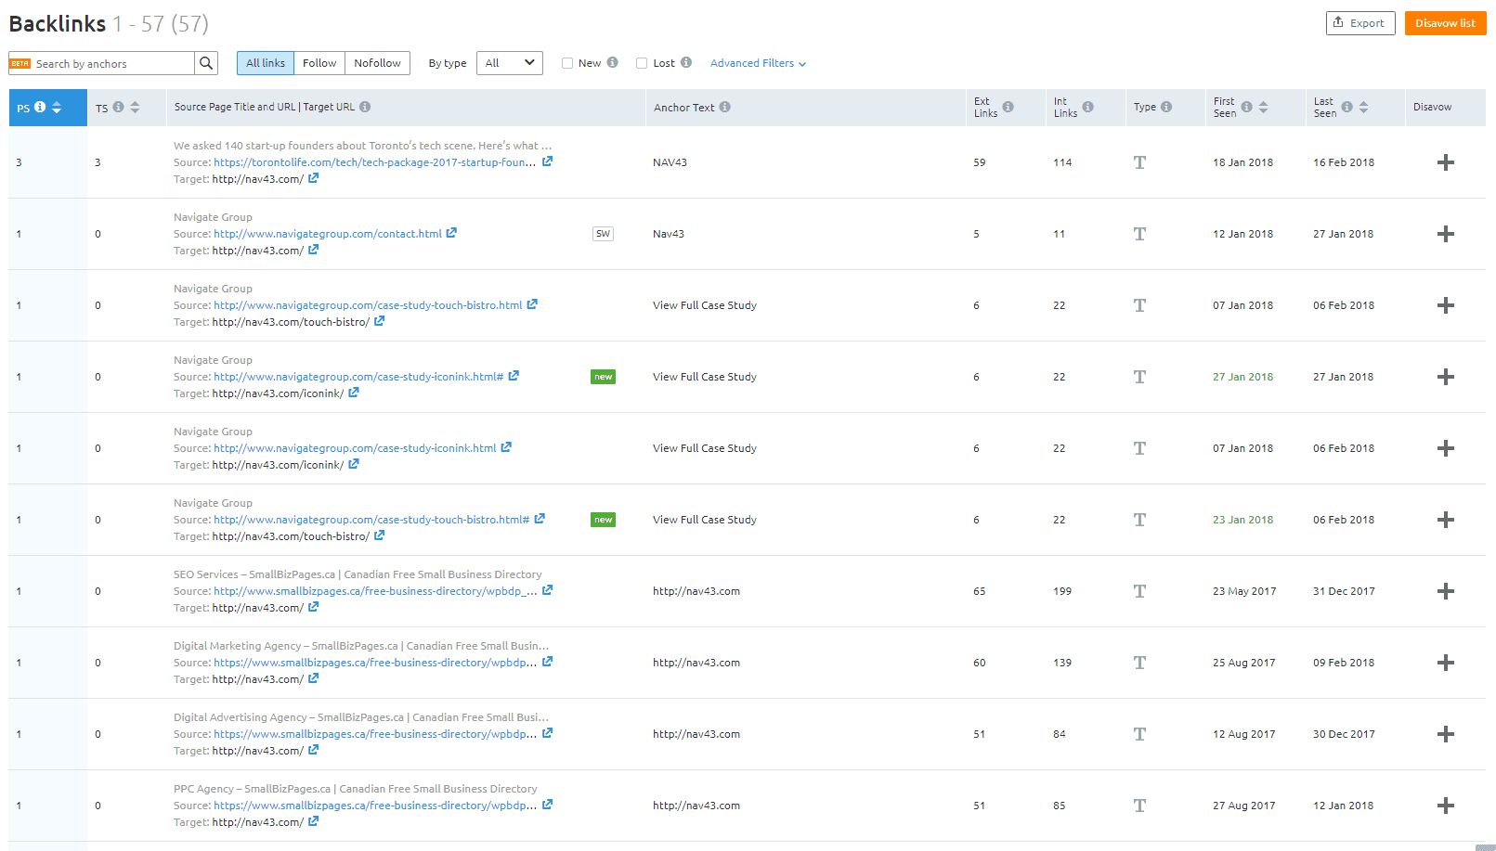Click the text type T icon in torontolife row
This screenshot has height=851, width=1496.
point(1139,162)
